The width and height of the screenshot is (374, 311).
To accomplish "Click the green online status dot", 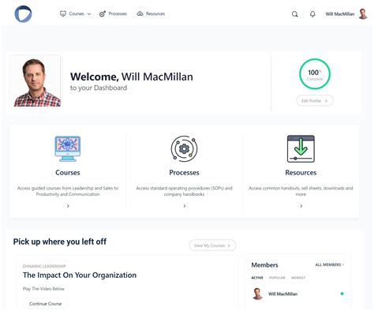I will point(342,294).
